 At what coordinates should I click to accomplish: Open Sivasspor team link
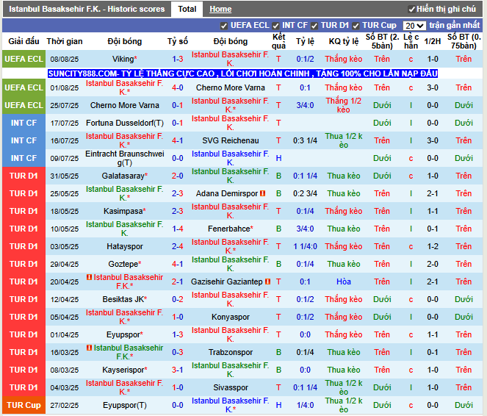[x=231, y=387]
